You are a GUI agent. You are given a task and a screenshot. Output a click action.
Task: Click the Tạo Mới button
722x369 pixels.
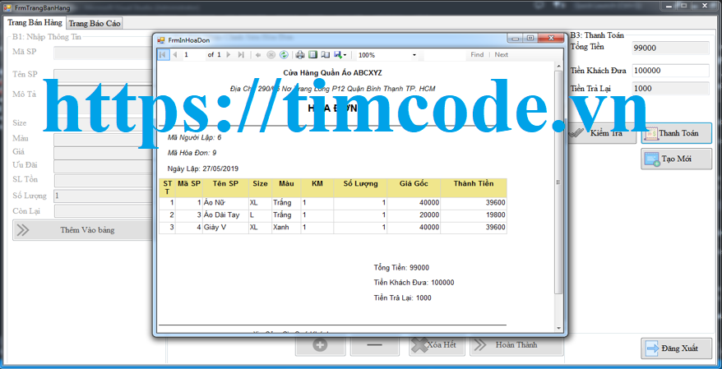click(x=677, y=159)
